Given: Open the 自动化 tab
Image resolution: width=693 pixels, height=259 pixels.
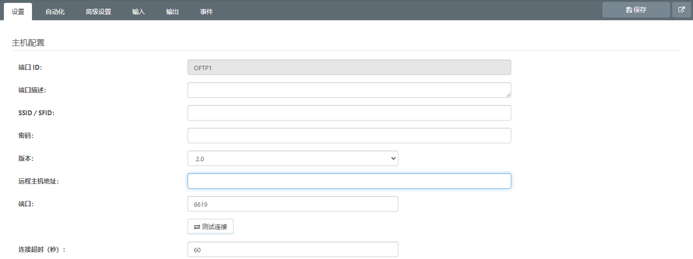Looking at the screenshot, I should (x=55, y=12).
